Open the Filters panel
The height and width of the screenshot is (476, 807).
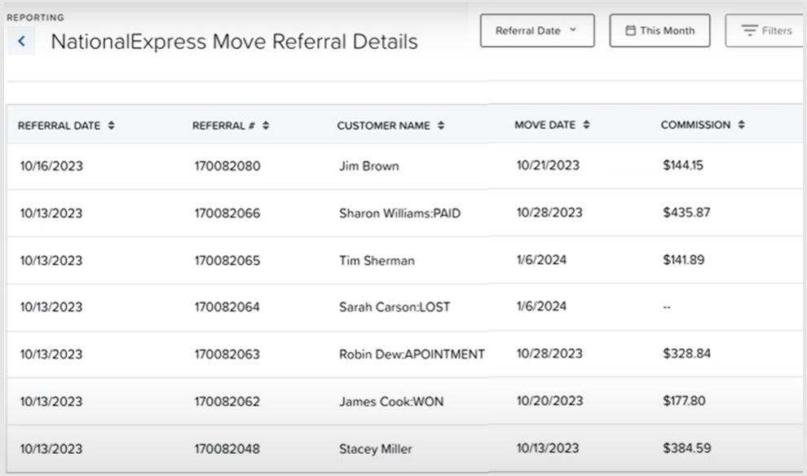[x=773, y=30]
